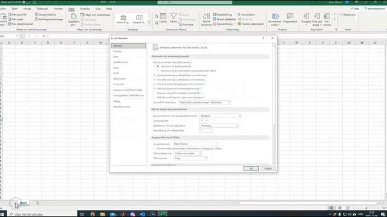Image resolution: width=387 pixels, height=217 pixels.
Task: Open the Name Box dropdown
Action: [x=17, y=36]
